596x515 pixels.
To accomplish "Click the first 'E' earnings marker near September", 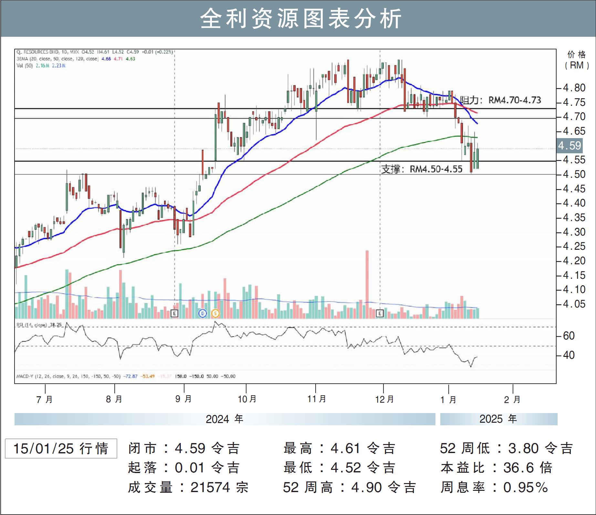I will (174, 313).
